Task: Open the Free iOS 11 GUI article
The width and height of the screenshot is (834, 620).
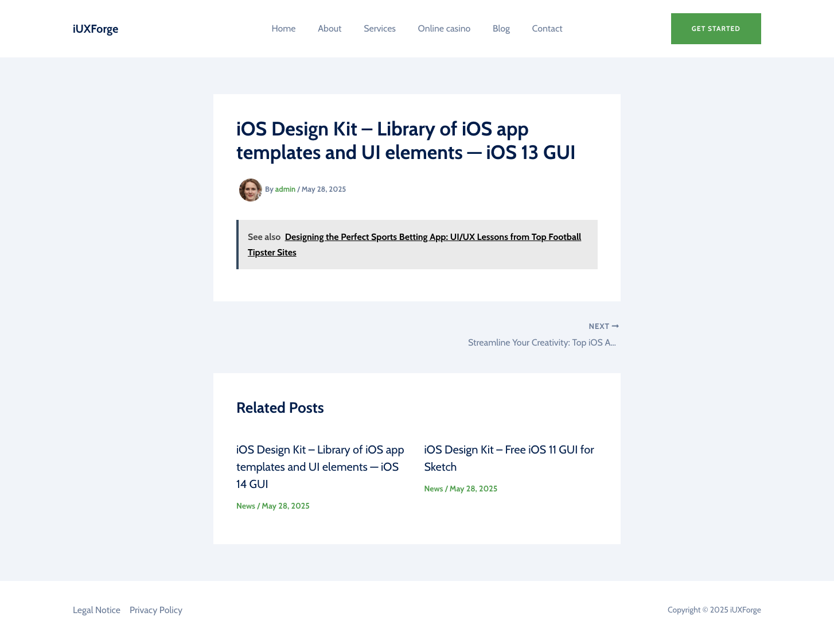Action: click(509, 458)
